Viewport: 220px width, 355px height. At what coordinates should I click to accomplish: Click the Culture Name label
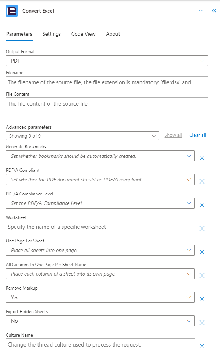coord(19,335)
